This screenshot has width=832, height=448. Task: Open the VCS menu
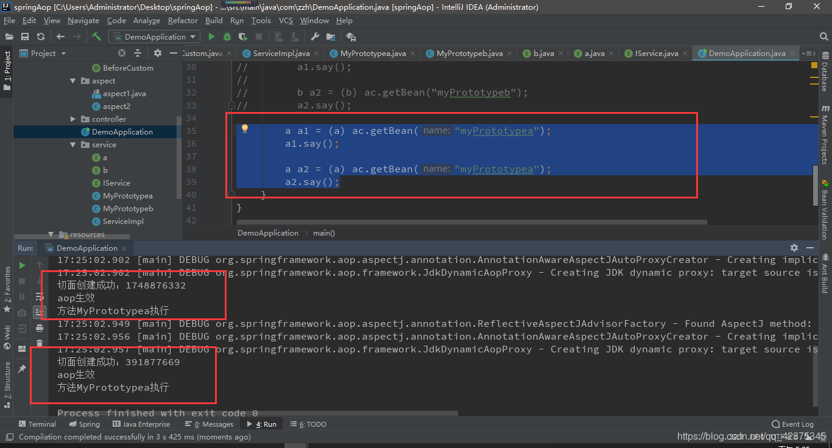(x=286, y=20)
